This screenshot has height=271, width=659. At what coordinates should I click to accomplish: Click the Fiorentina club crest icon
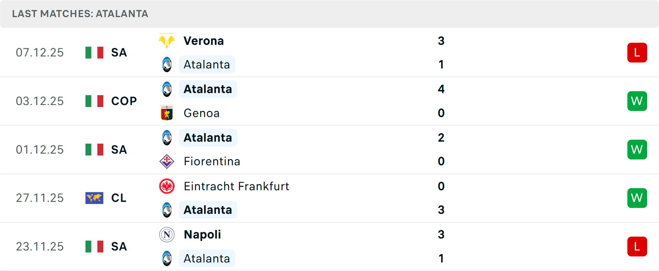point(167,161)
